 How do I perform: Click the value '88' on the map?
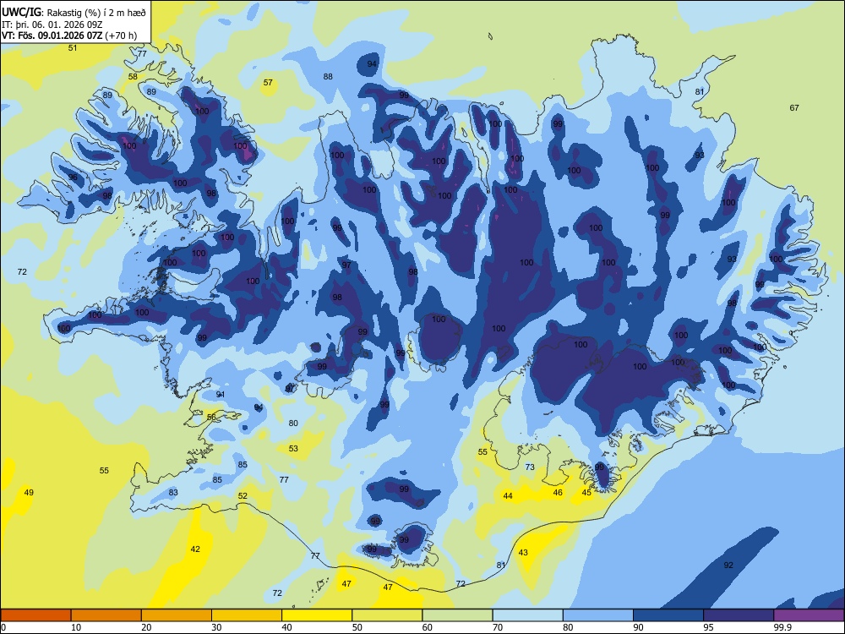click(328, 77)
